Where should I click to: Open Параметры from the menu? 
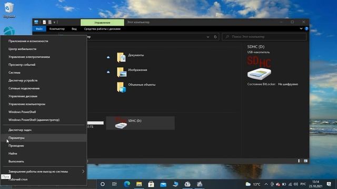(x=44, y=138)
